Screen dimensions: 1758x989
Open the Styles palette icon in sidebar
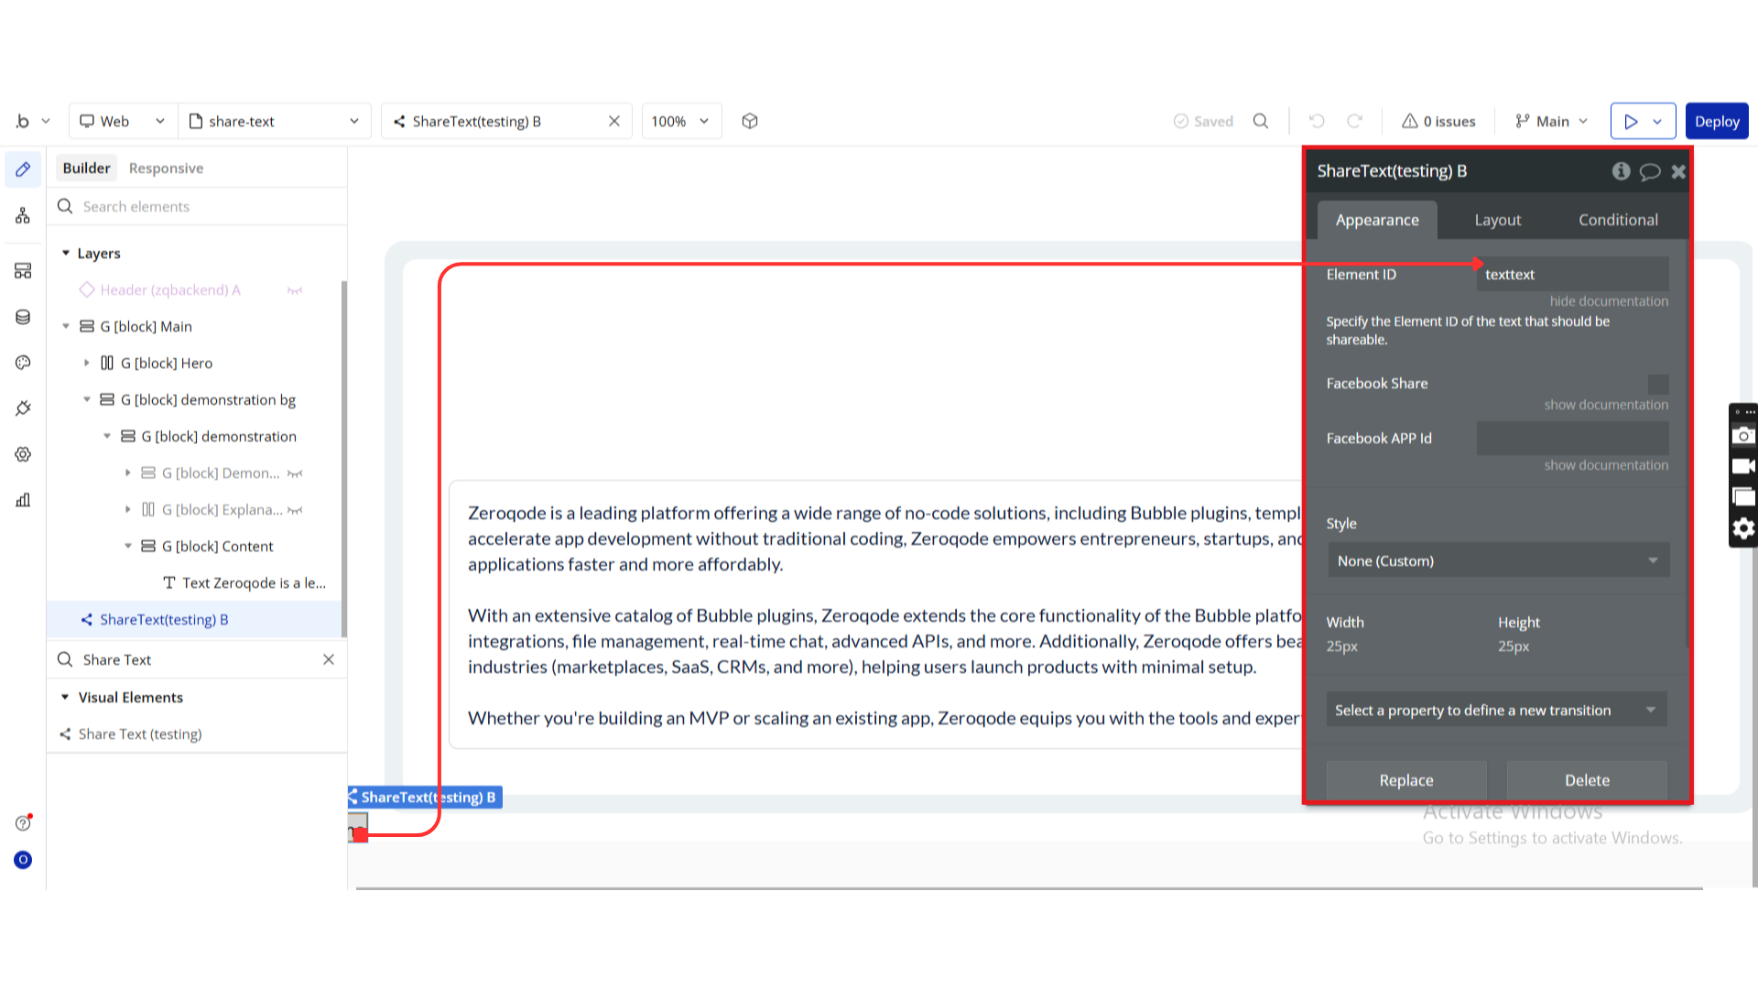pos(23,363)
